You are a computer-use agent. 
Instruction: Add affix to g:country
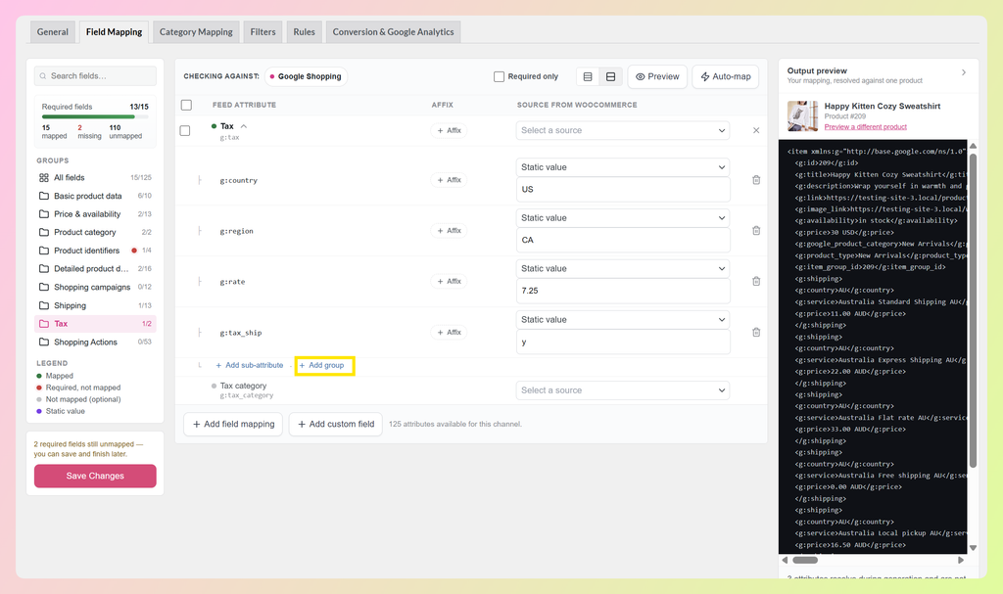click(449, 180)
